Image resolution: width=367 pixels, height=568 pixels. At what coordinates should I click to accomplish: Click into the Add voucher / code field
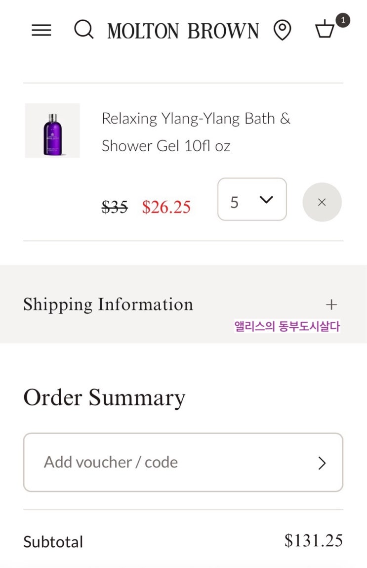pyautogui.click(x=168, y=462)
